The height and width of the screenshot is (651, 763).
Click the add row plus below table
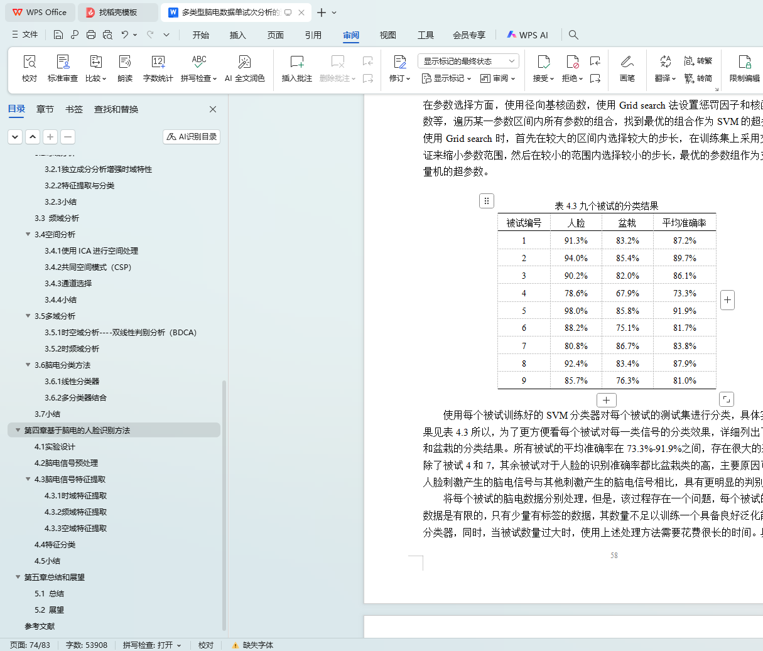tap(606, 400)
